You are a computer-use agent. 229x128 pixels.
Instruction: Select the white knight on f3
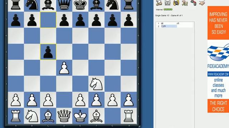[x=96, y=84]
